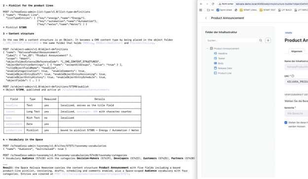The image size is (308, 179).
Task: Open the 'Sprint Arbeit' bookmark
Action: (x=224, y=10)
